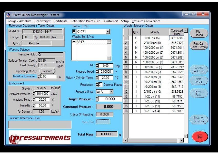
Task: Select row 7 in weight selection table
Action: (126, 67)
